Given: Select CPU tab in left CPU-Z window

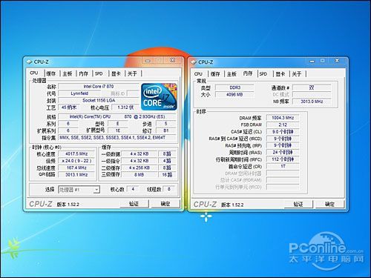Looking at the screenshot, I should 34,73.
